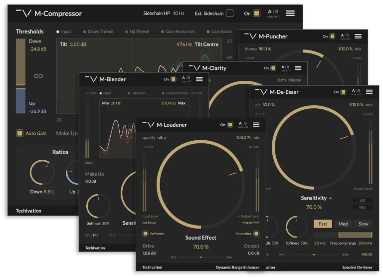
Task: Click the Down ratio knob in M-Compressor
Action: coord(42,172)
